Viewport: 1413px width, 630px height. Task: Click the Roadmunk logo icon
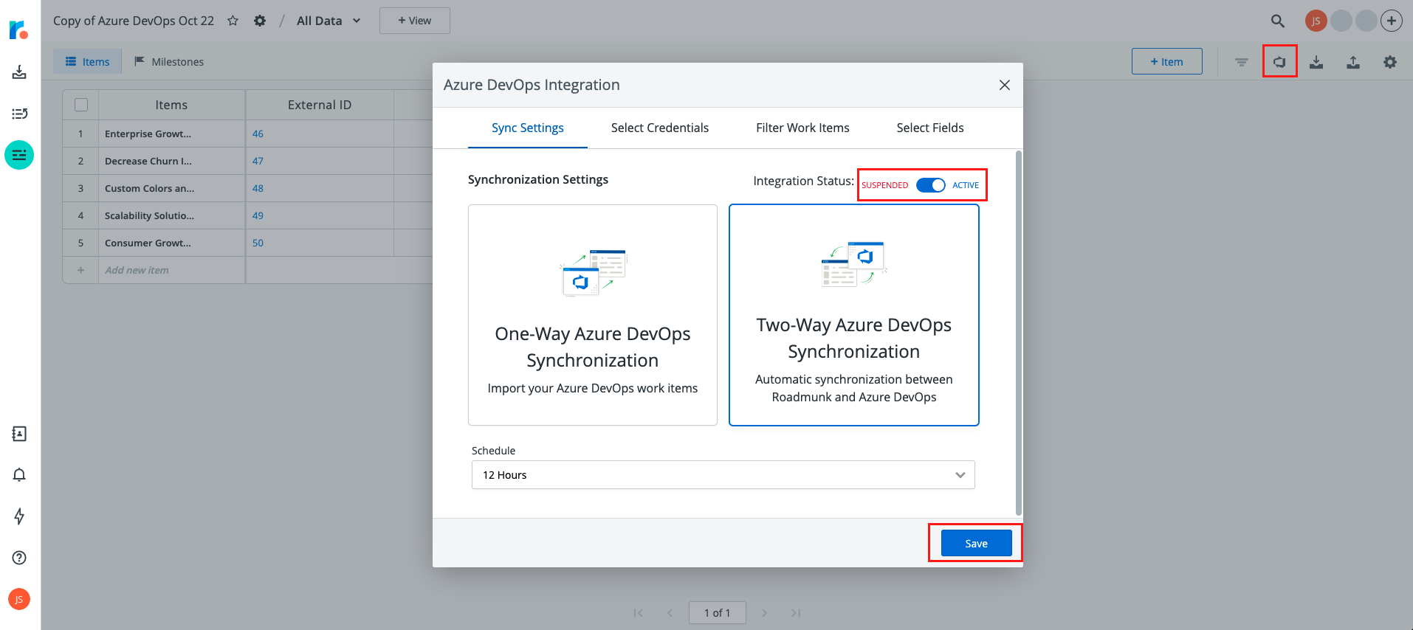[18, 30]
